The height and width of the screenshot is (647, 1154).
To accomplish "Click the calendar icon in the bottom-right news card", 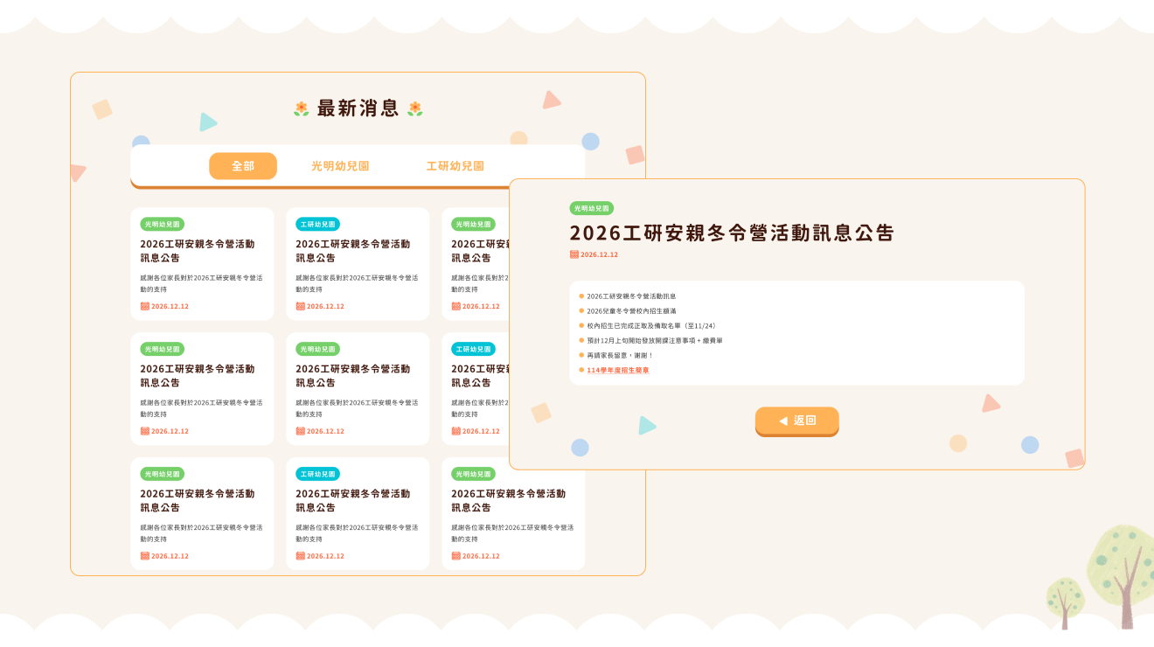I will (456, 556).
